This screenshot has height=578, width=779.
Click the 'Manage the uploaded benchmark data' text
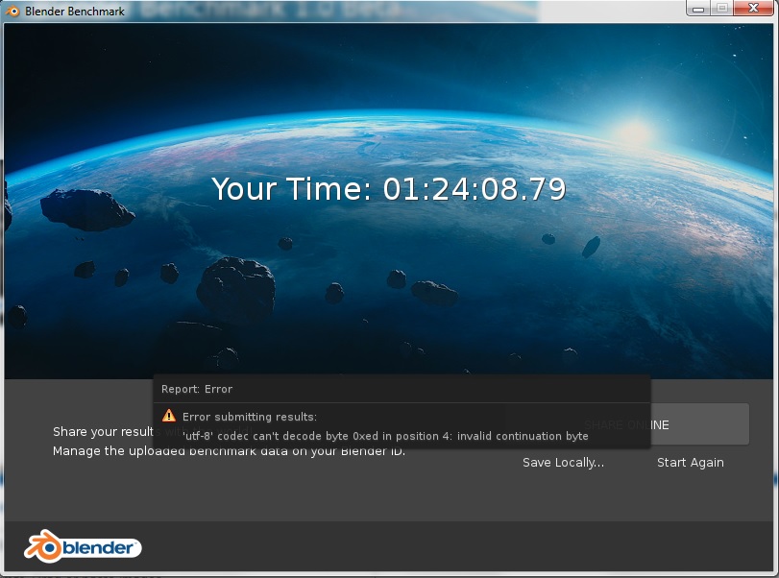(x=229, y=451)
